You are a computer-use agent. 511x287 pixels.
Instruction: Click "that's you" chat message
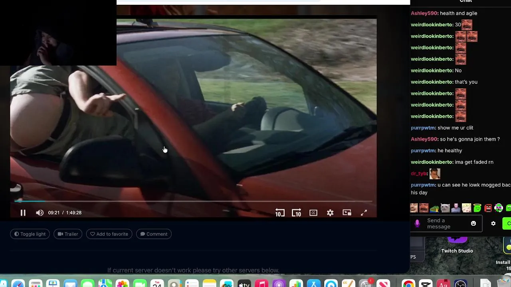(x=466, y=82)
